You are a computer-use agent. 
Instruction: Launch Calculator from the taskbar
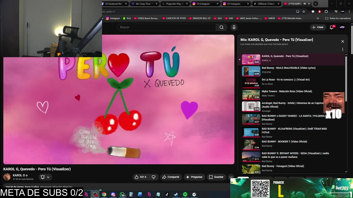(131, 194)
